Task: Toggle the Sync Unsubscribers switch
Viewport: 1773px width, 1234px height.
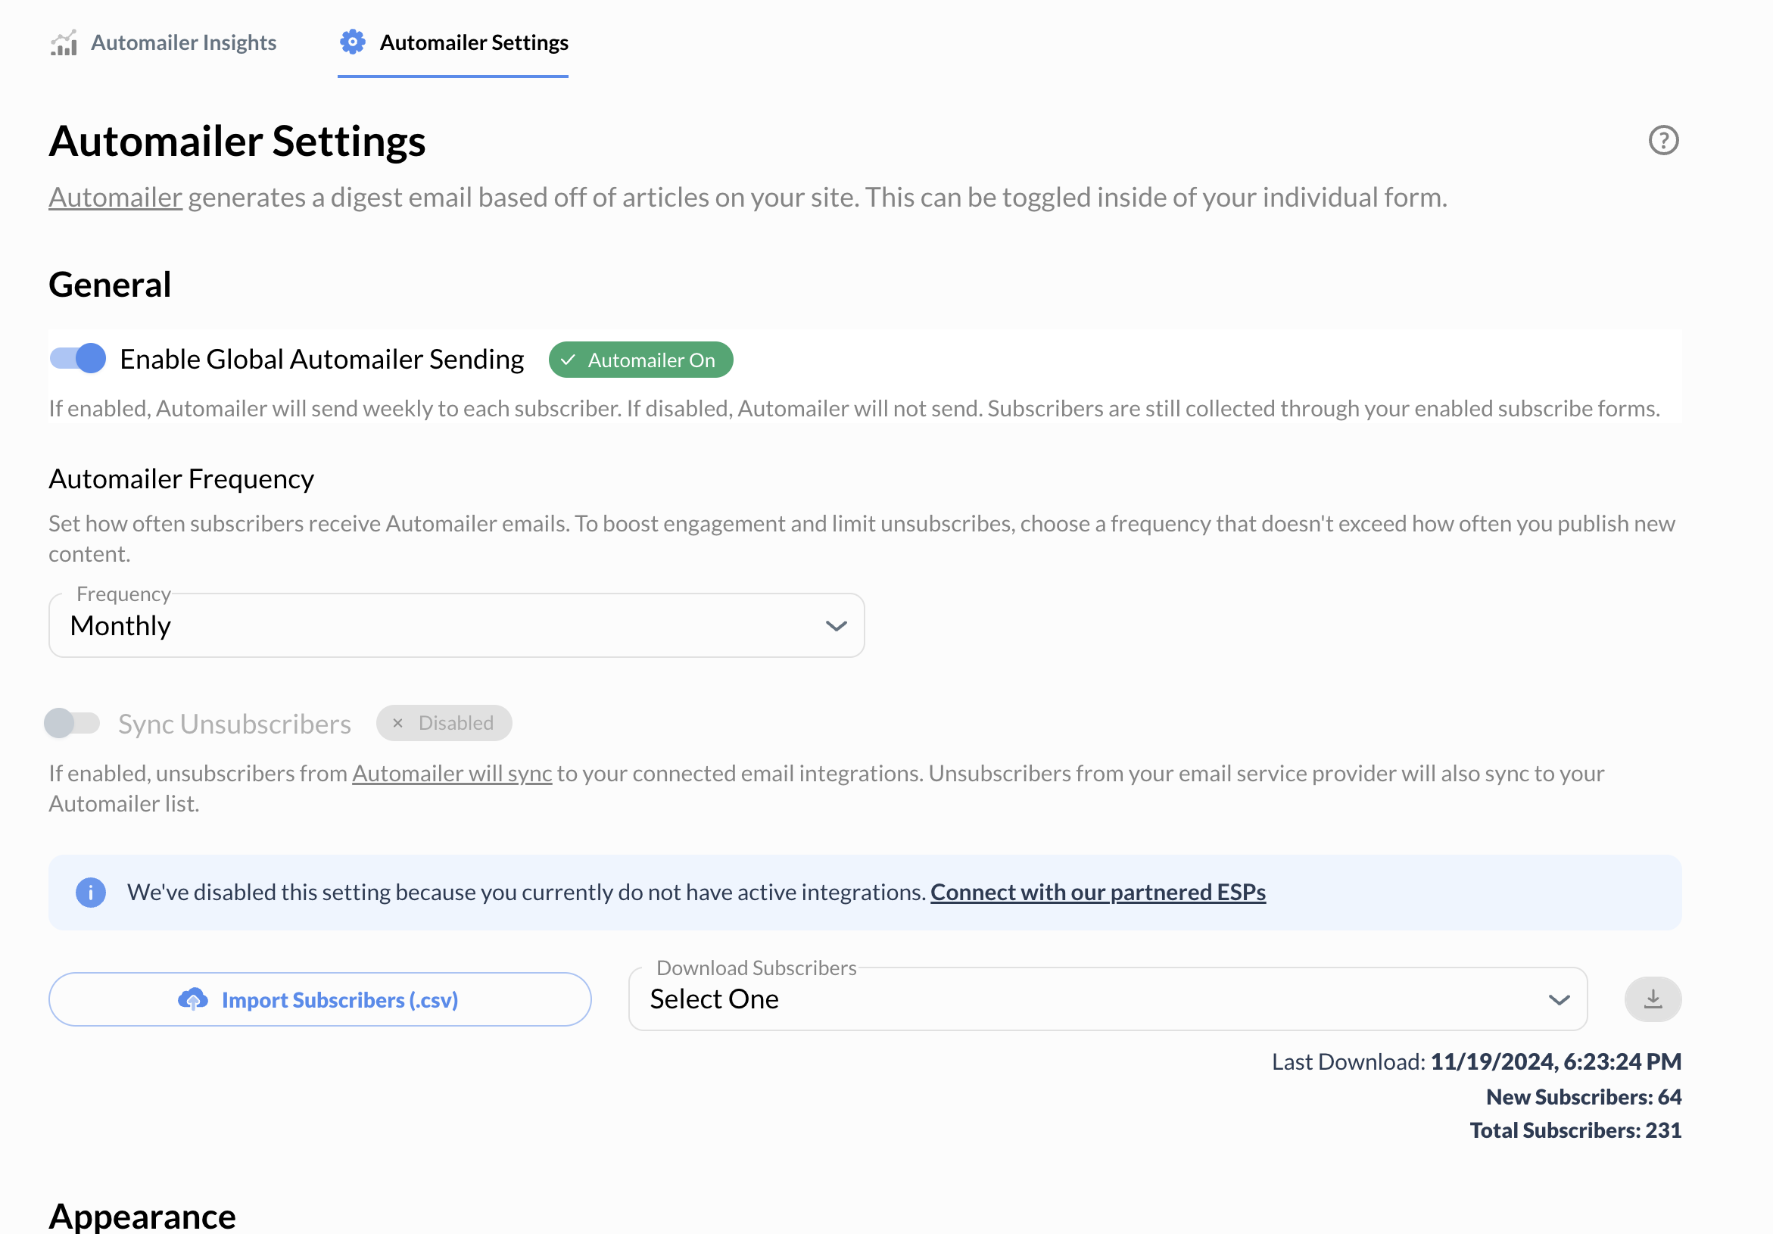Action: (x=73, y=723)
